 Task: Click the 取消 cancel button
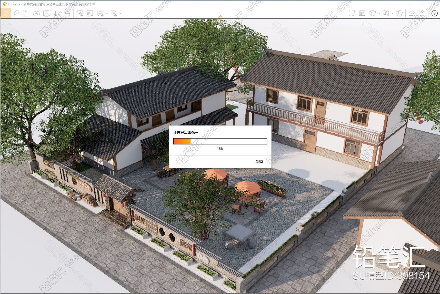pos(259,162)
